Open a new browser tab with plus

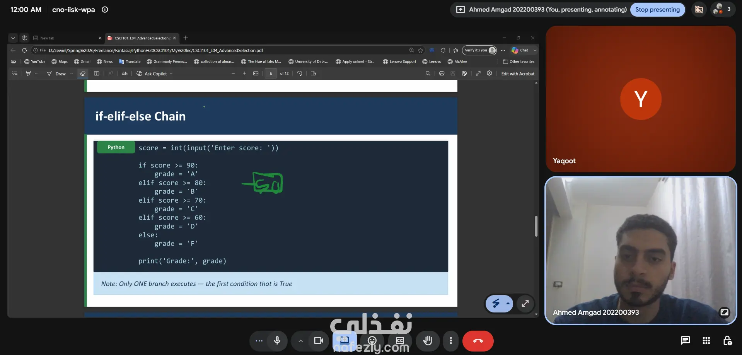tap(186, 38)
